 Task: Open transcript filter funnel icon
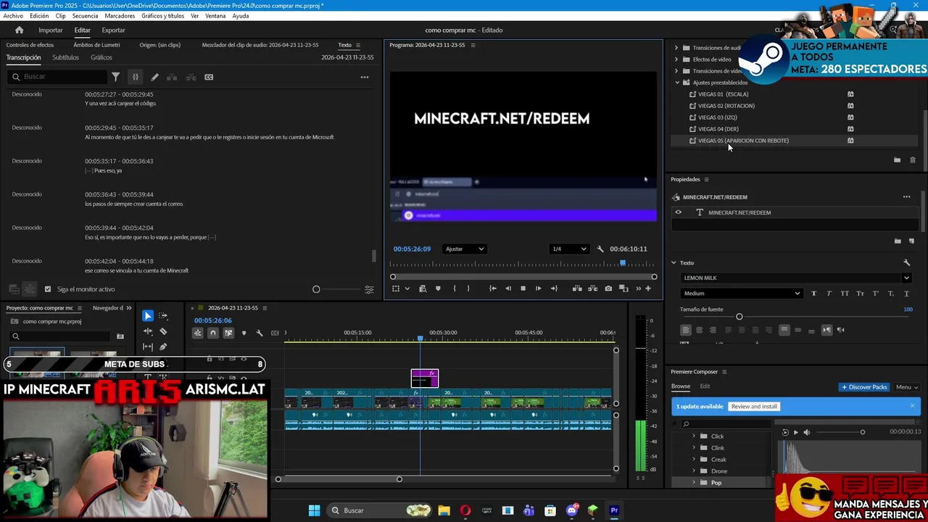(x=115, y=77)
